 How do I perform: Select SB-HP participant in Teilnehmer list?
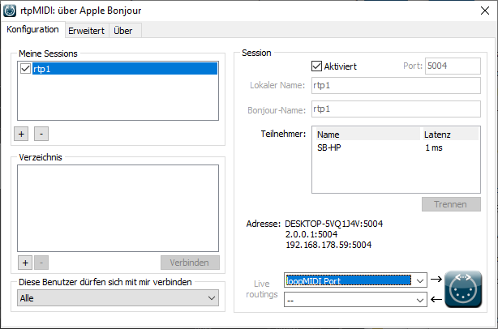(x=330, y=148)
